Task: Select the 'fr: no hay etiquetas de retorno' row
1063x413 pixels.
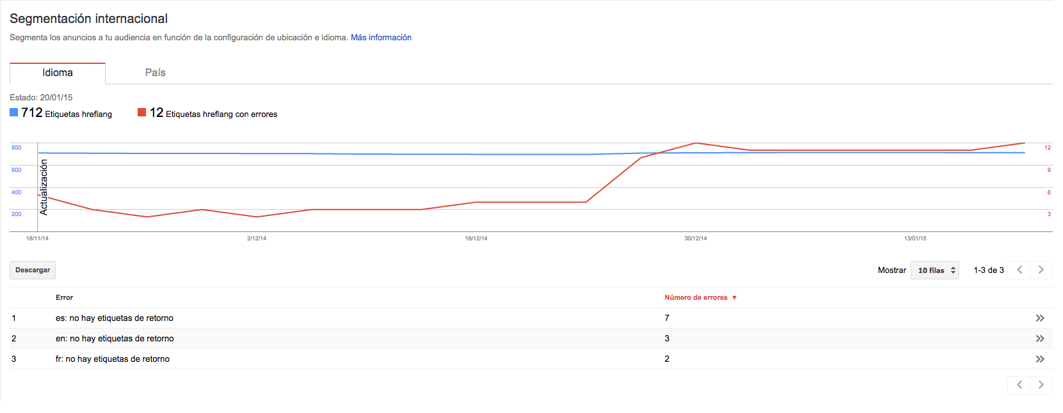Action: [x=113, y=359]
